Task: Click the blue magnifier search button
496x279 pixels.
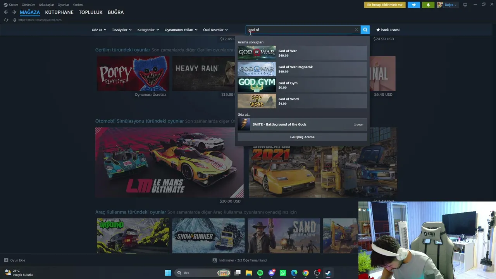Action: (x=365, y=30)
